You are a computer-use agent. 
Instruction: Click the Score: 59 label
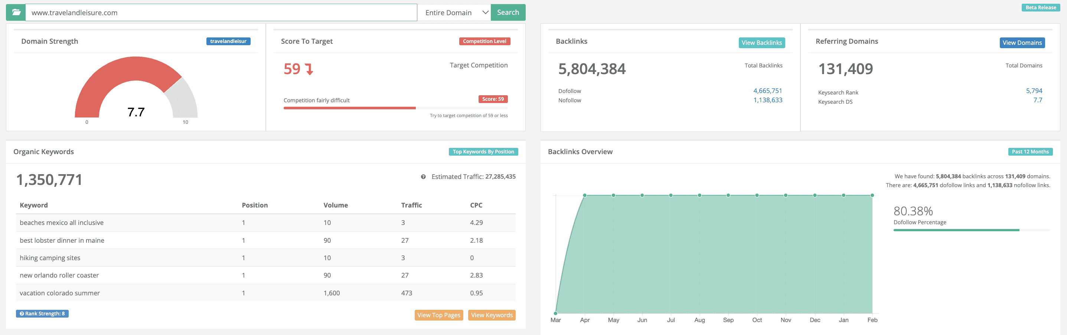coord(493,99)
